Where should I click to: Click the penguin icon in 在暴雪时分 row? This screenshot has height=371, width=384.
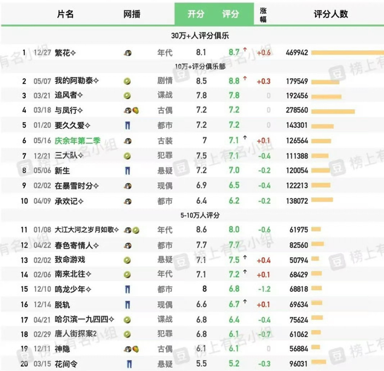point(127,186)
